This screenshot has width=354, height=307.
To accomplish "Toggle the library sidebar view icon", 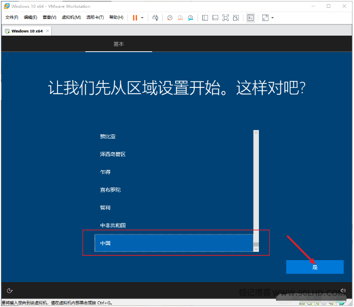I will (x=205, y=18).
